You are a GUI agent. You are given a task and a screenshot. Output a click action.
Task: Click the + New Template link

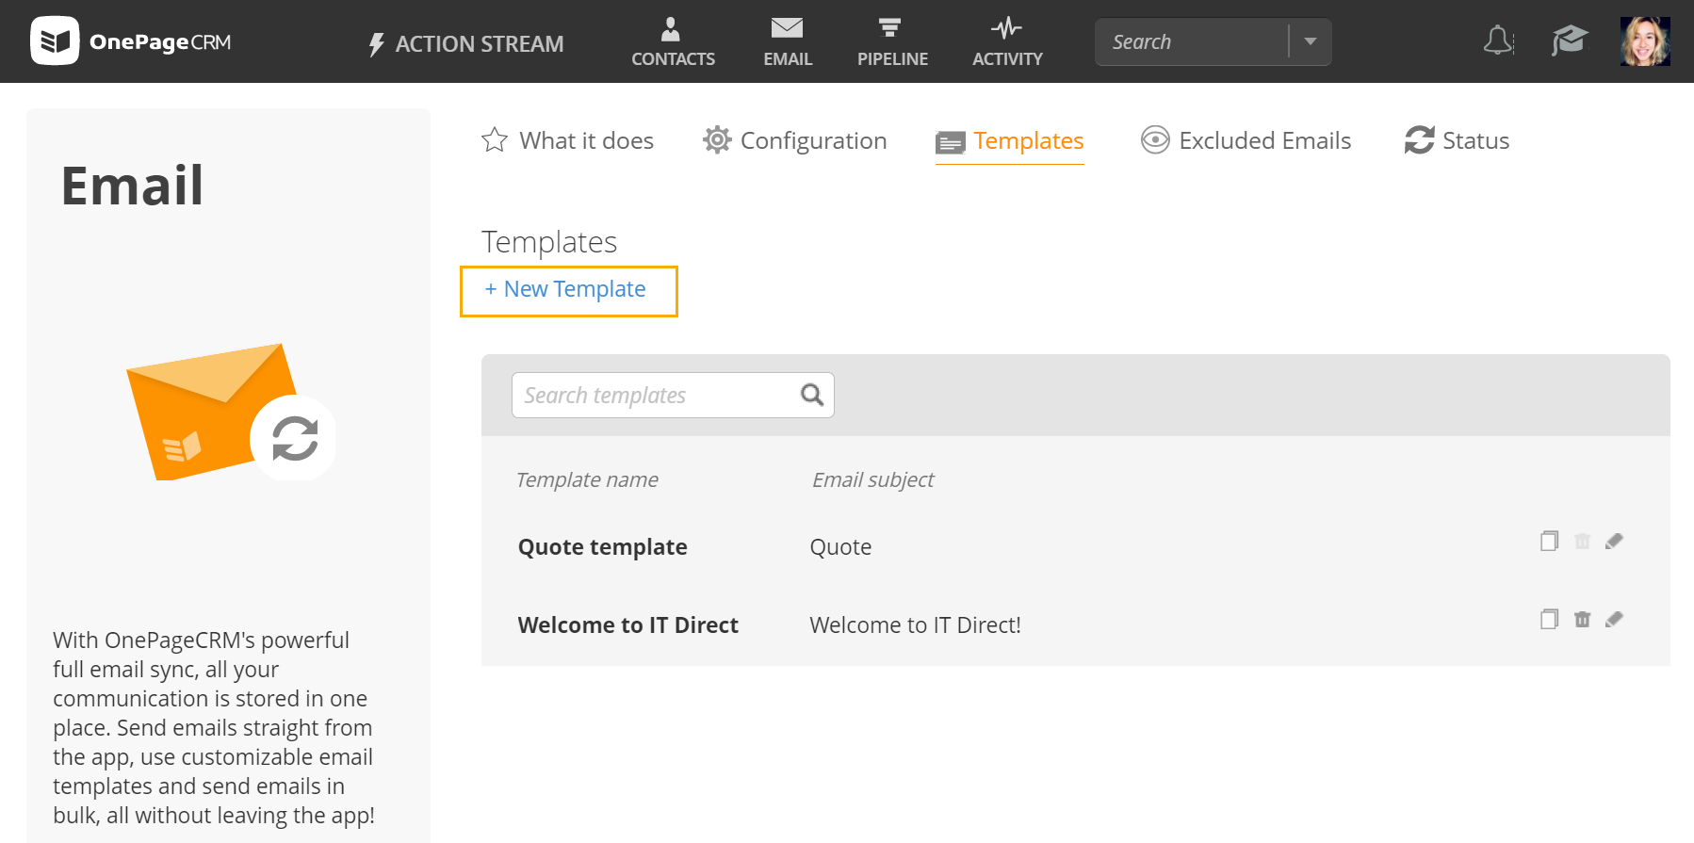[565, 289]
